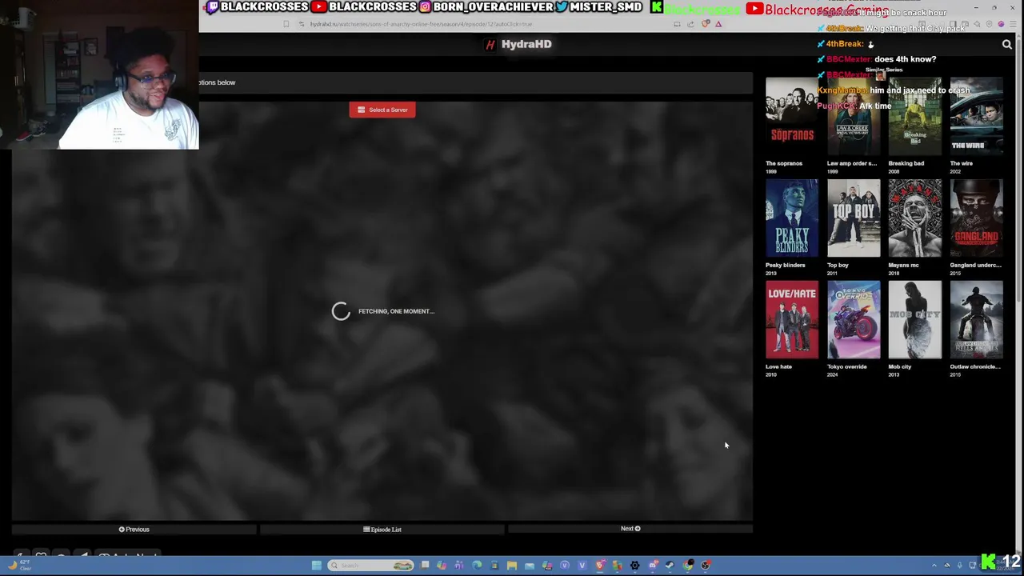Open the Peaky Blinders poster
This screenshot has width=1024, height=576.
pos(791,218)
